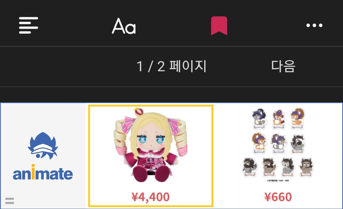The image size is (343, 209).
Task: Click the copyright text under the acrylic stands
Action: point(278,180)
